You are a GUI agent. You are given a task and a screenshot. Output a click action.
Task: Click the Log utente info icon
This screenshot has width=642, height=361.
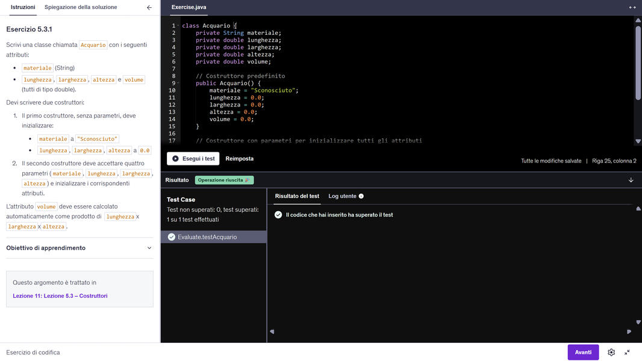click(361, 196)
